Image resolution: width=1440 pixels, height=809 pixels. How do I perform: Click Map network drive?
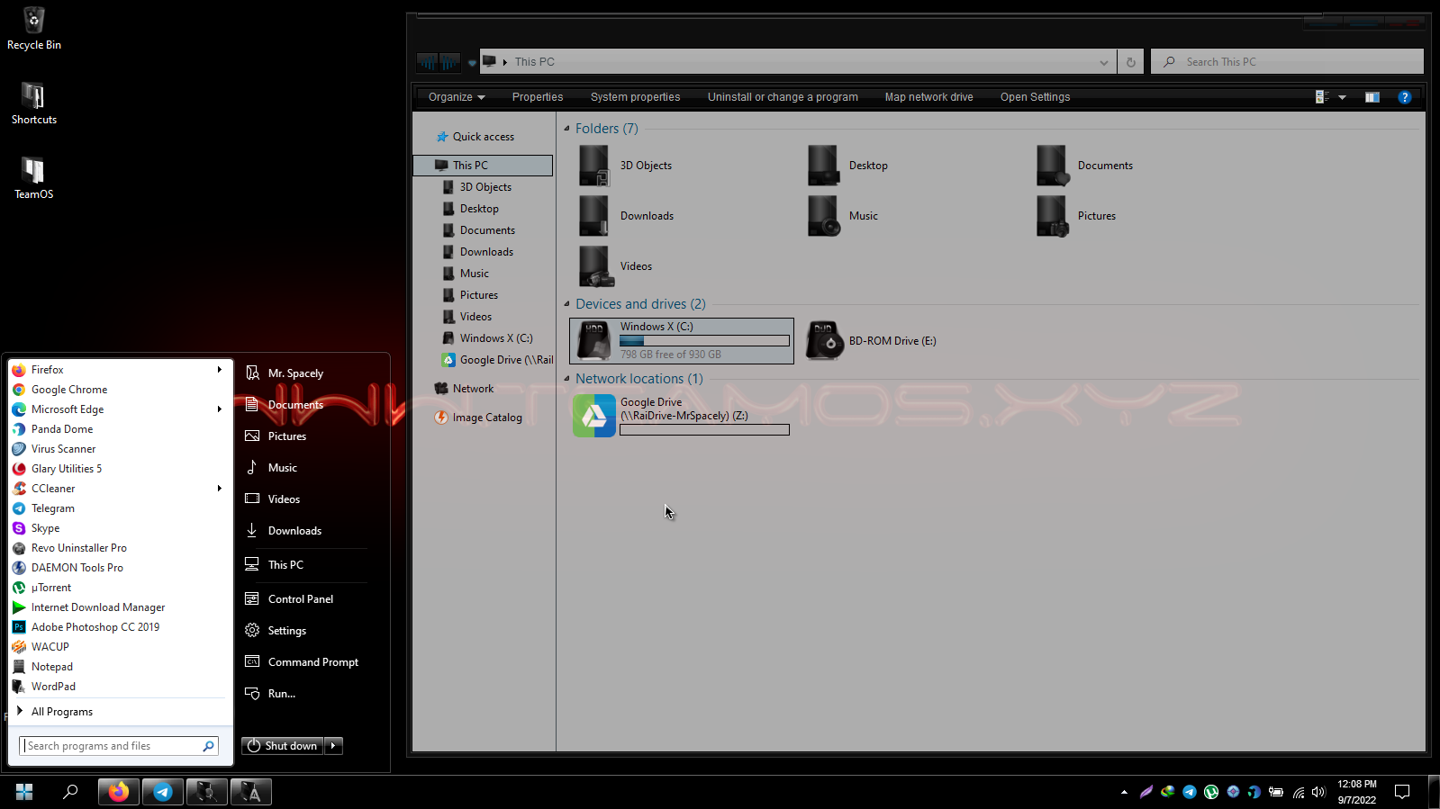coord(929,97)
